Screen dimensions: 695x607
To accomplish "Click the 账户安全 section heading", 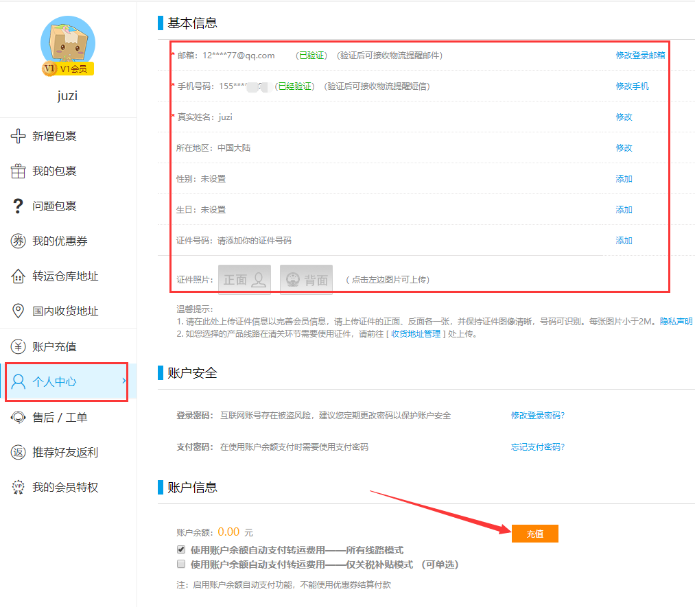I will coord(192,373).
